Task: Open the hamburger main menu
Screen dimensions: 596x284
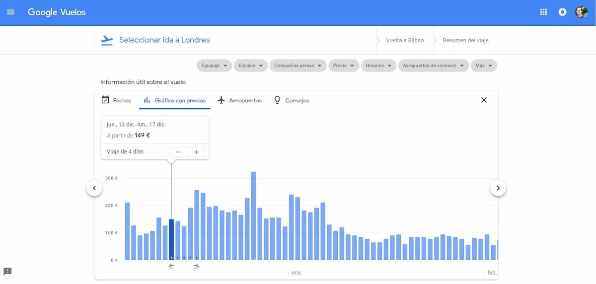Action: [x=10, y=12]
